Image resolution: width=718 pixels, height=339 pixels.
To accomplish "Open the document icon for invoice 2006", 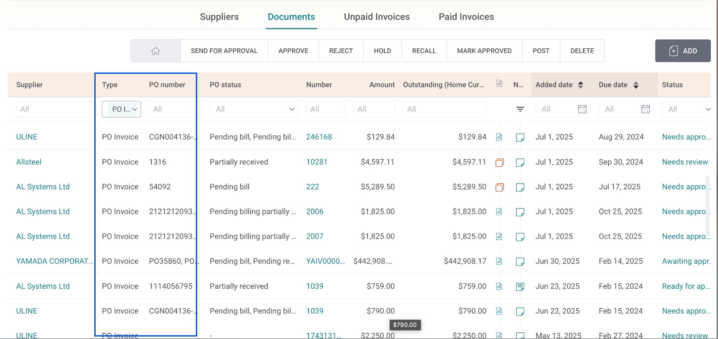I will (499, 212).
